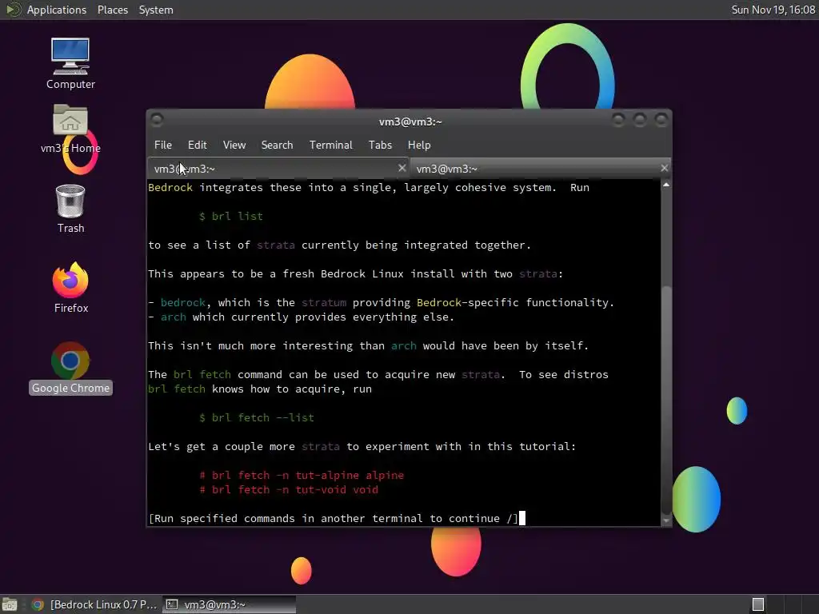Open the Computer desktop icon
This screenshot has width=819, height=614.
pyautogui.click(x=70, y=63)
